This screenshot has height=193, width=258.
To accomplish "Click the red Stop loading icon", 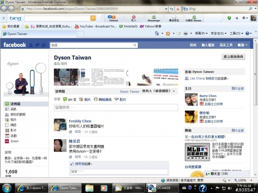I will [178, 9].
